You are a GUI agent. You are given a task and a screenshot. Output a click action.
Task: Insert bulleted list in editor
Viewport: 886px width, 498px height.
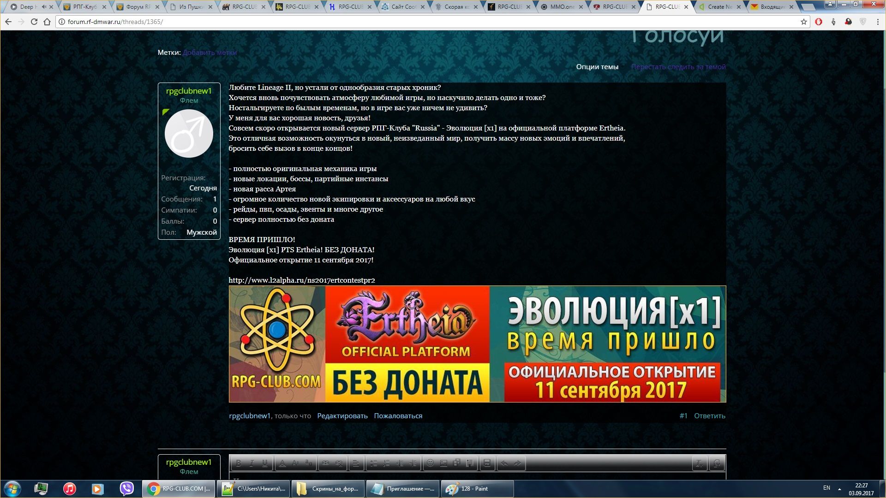[374, 463]
